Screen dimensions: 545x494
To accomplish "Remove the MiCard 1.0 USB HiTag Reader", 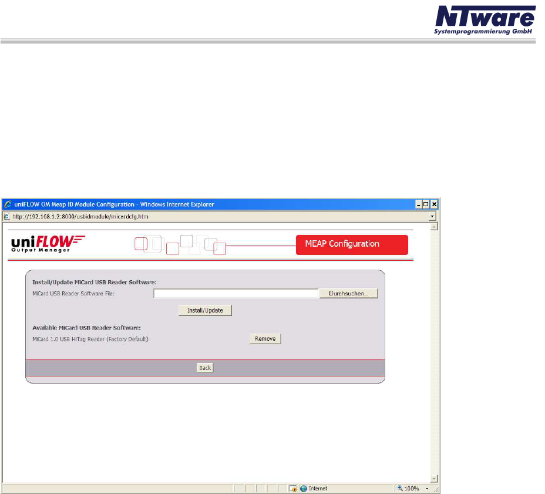I will click(x=265, y=338).
